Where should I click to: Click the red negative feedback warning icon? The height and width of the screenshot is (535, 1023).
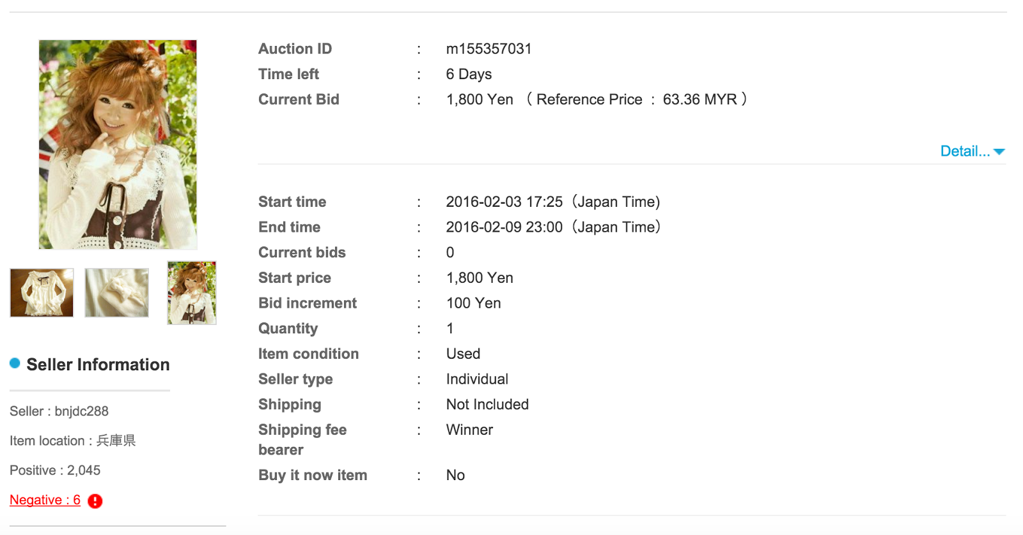tap(95, 501)
